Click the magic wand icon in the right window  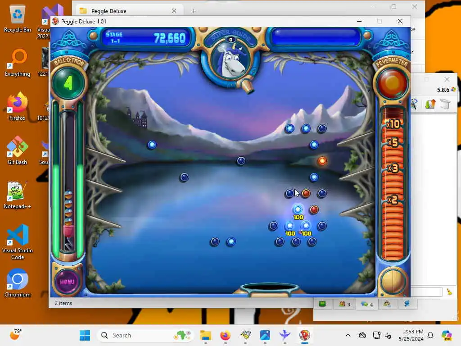(x=414, y=104)
